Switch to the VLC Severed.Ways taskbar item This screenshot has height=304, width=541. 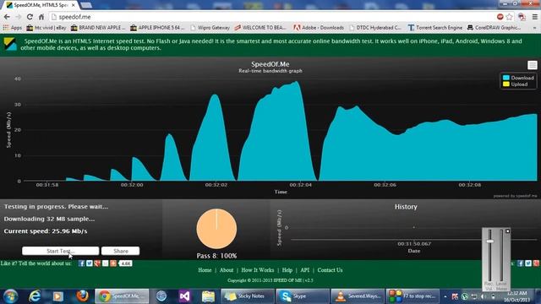point(358,296)
